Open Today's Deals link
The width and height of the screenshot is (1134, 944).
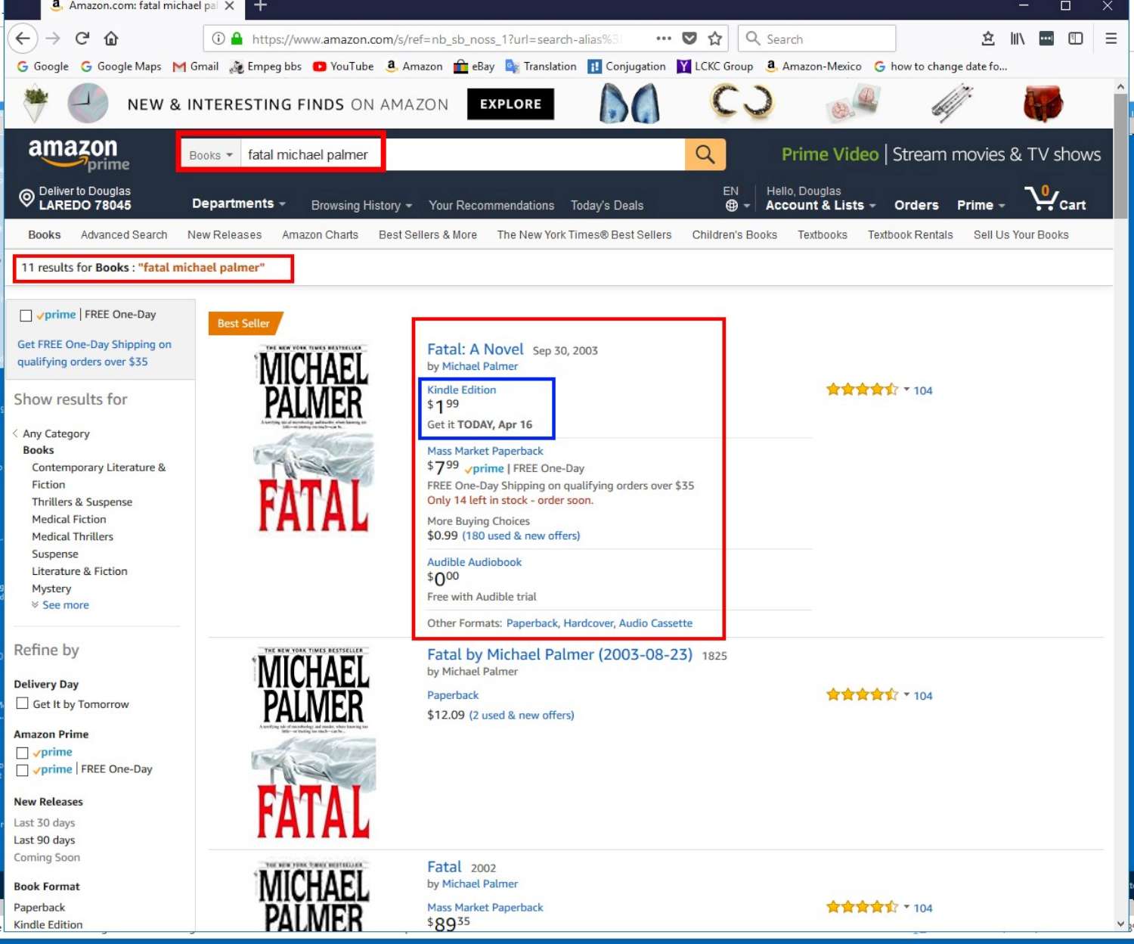pos(607,205)
